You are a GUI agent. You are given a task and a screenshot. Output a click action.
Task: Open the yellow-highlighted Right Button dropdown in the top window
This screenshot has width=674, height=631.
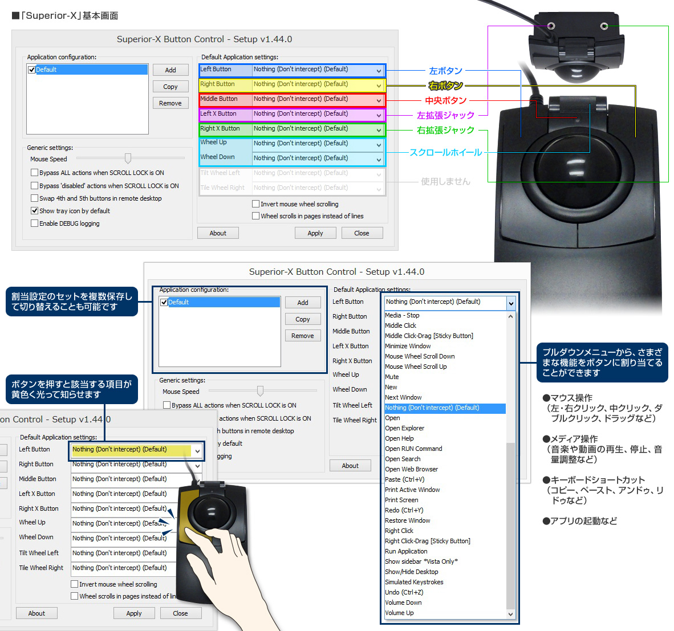pos(318,84)
